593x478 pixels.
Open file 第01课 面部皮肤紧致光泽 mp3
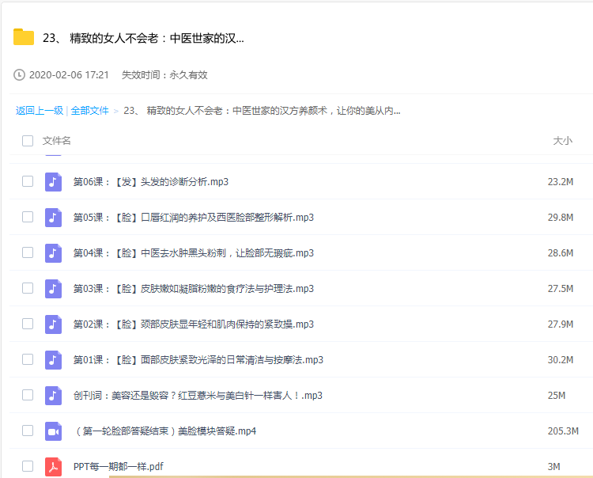coord(198,360)
